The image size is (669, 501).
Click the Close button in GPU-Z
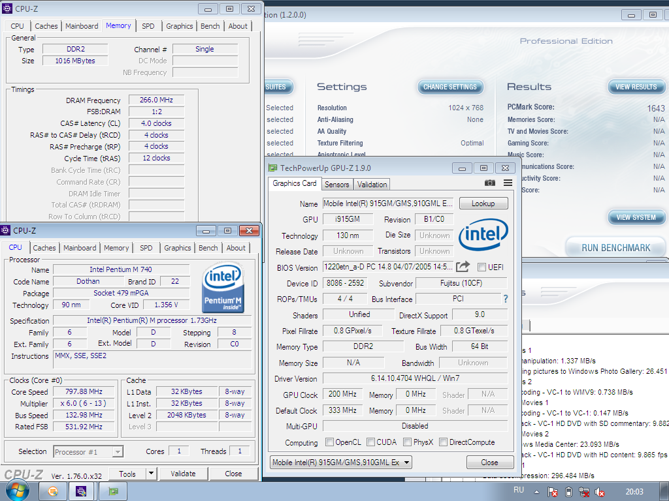tap(489, 463)
